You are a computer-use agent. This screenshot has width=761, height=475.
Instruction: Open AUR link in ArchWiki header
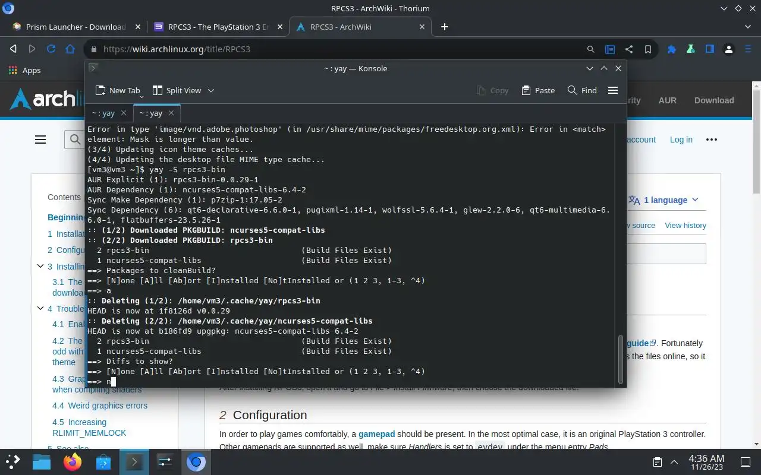coord(667,100)
